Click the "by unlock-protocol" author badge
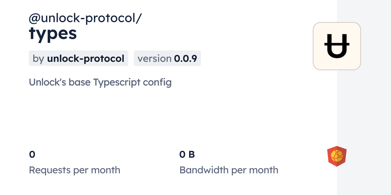This screenshot has height=195, width=391. coord(78,58)
